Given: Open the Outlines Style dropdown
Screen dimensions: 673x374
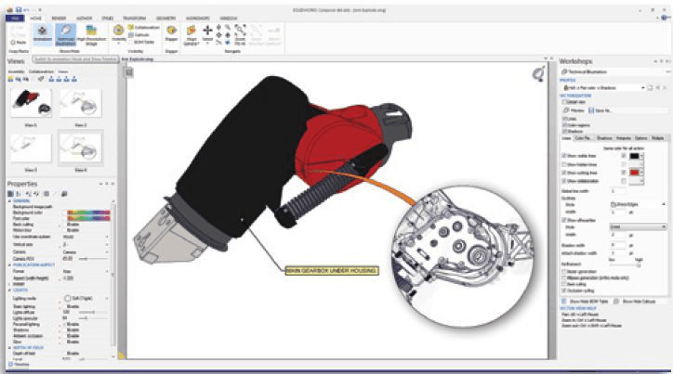Looking at the screenshot, I should 638,204.
